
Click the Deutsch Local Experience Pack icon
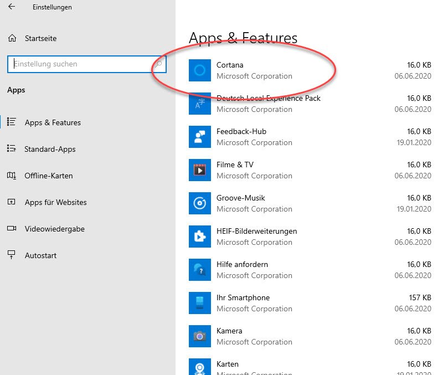click(200, 104)
